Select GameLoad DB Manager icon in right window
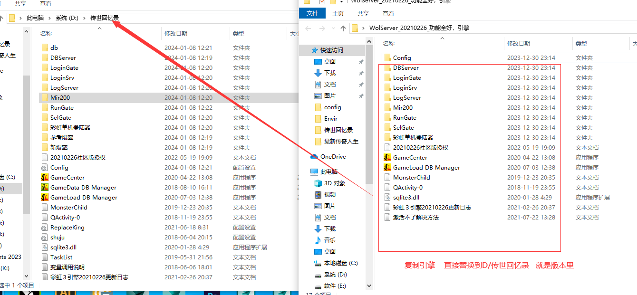The width and height of the screenshot is (637, 295). (387, 167)
